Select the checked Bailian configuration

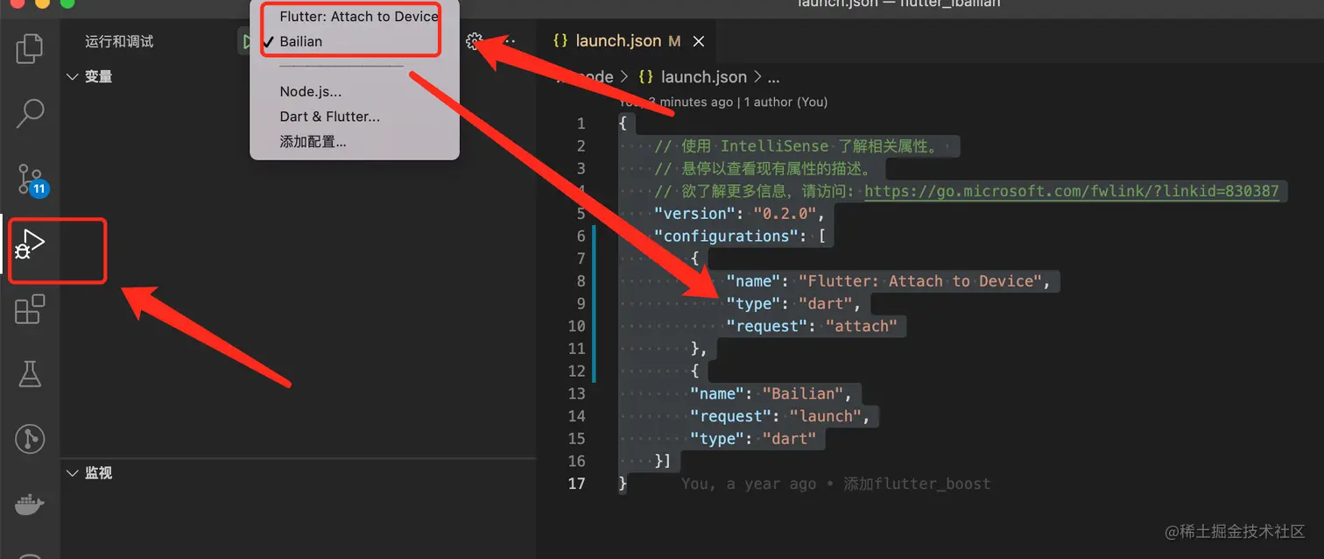[x=301, y=41]
